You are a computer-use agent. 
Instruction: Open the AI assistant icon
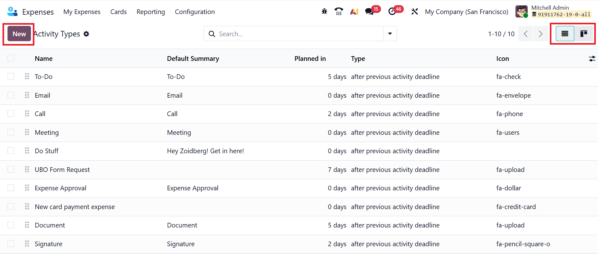[x=354, y=12]
